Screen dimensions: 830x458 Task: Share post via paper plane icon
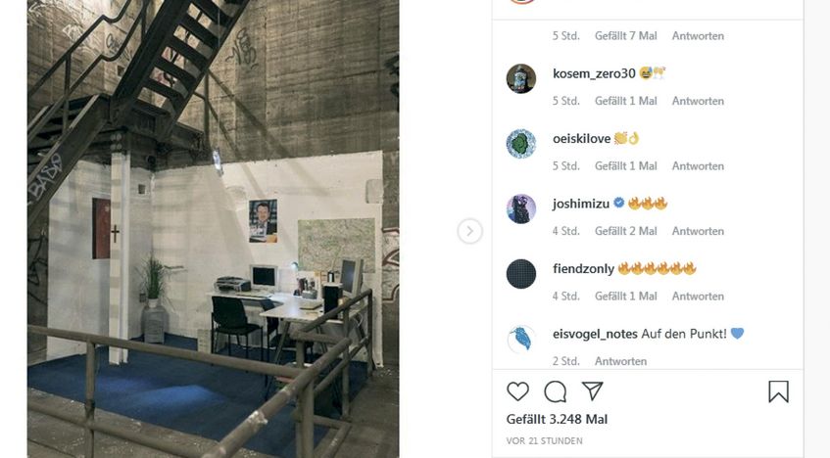coord(592,390)
